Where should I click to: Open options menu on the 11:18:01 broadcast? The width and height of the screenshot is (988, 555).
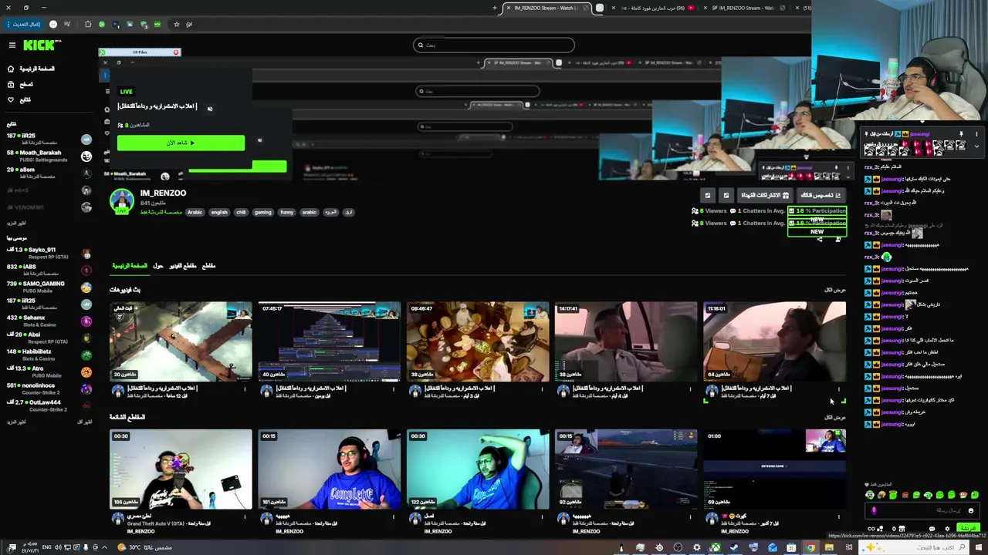tap(839, 388)
